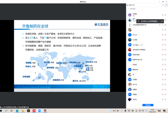This screenshot has height=113, width=168.
Task: Open the 18°C weather widget
Action: (x=114, y=111)
